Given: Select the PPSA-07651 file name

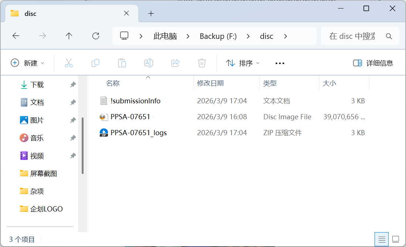Looking at the screenshot, I should (x=130, y=117).
